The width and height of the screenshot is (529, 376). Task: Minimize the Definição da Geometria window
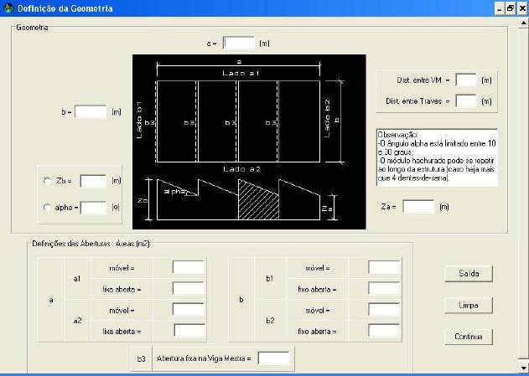(x=500, y=8)
